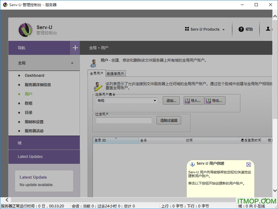Focus the 过滤用户 input field
The height and width of the screenshot is (209, 278).
(x=124, y=120)
